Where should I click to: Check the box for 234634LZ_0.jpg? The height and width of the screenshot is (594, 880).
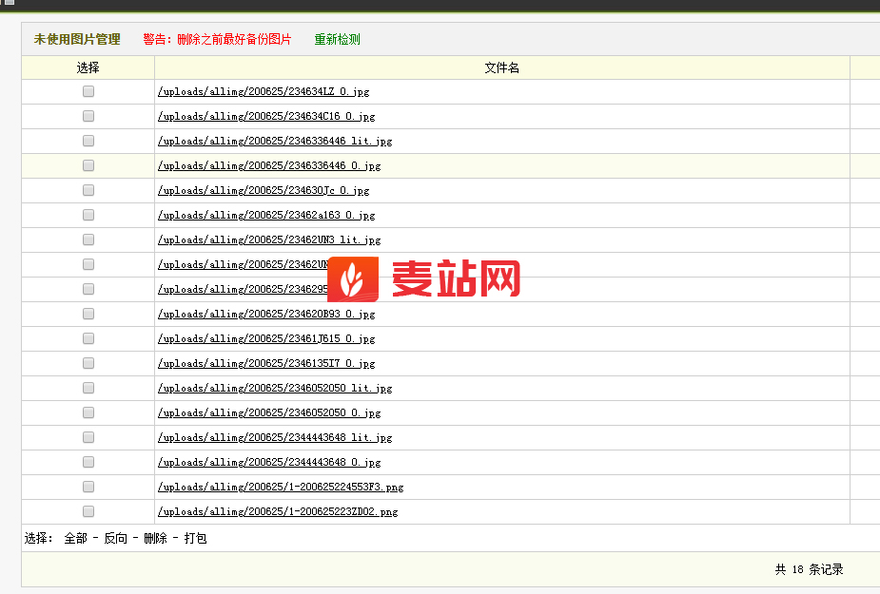pos(88,91)
